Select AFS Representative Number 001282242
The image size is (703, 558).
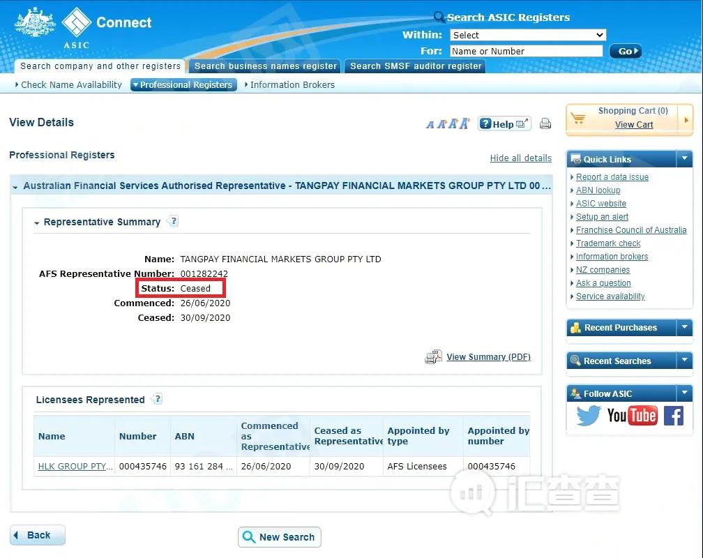(204, 273)
